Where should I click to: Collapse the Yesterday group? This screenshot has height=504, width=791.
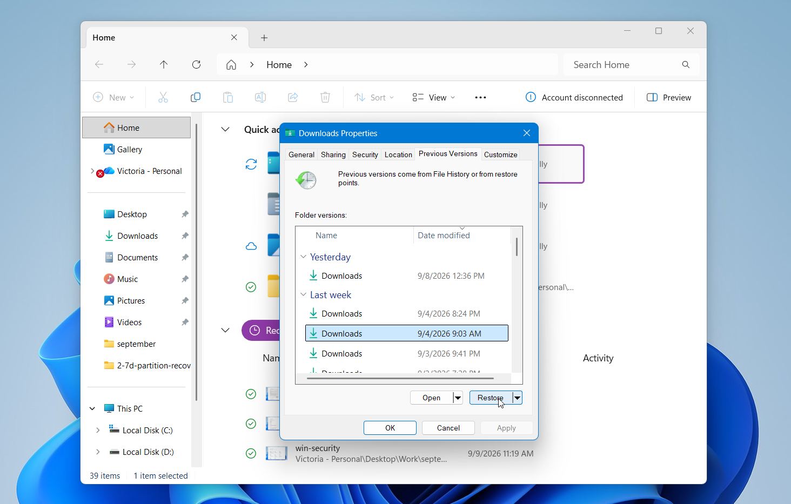pyautogui.click(x=303, y=257)
